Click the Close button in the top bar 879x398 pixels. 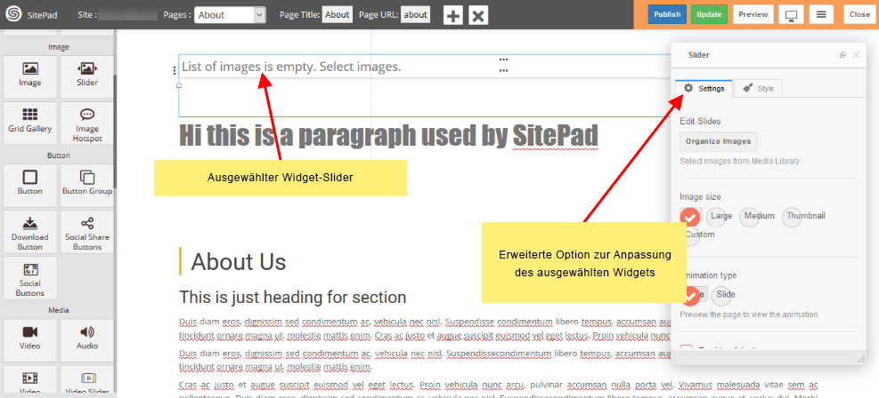click(x=859, y=14)
